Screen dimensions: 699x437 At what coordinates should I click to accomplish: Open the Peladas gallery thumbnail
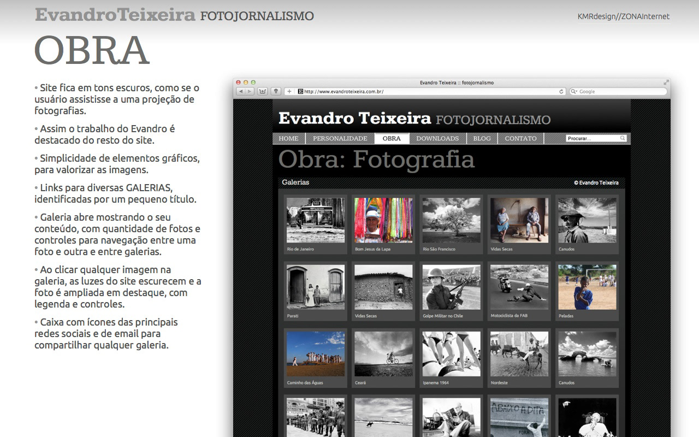(587, 287)
